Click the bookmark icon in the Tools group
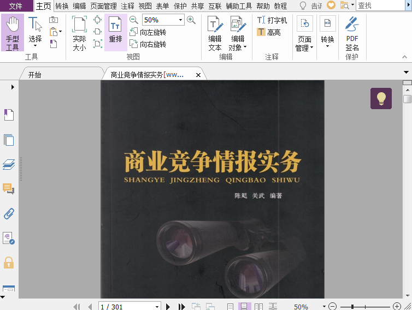The width and height of the screenshot is (412, 310). click(54, 44)
